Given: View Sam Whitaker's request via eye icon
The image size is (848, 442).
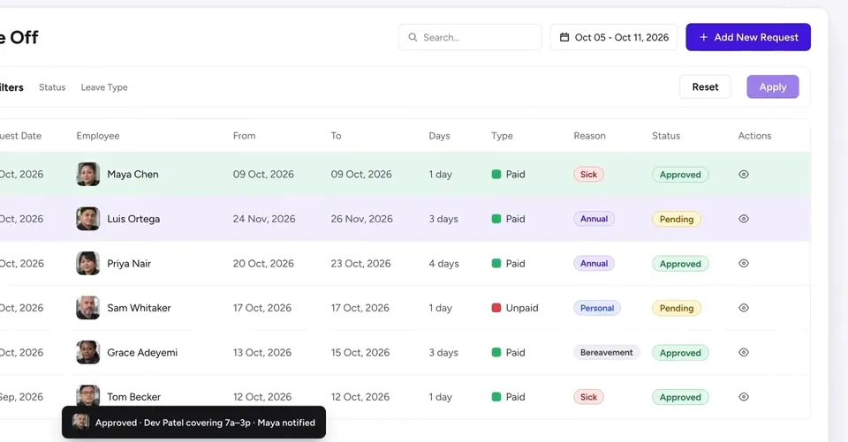Looking at the screenshot, I should pyautogui.click(x=744, y=308).
